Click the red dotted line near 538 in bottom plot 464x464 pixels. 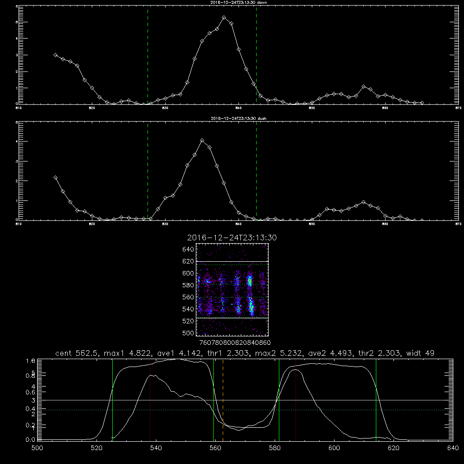tap(150, 400)
